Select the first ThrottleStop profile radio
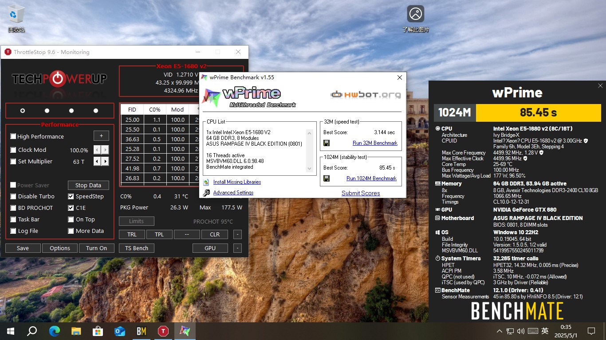606x340 pixels. point(23,111)
